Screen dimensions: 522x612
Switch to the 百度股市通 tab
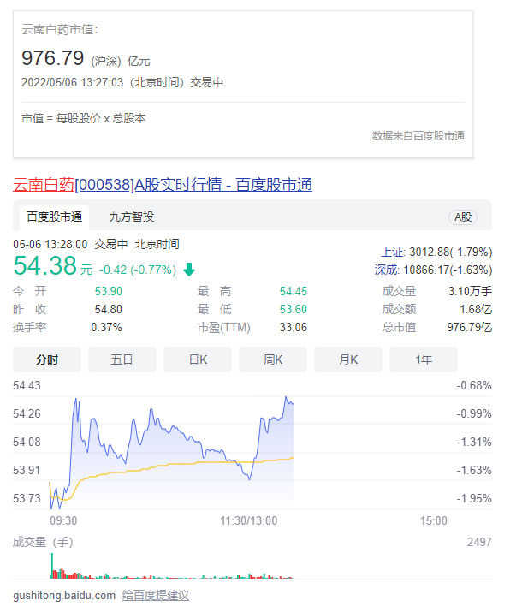(x=54, y=217)
